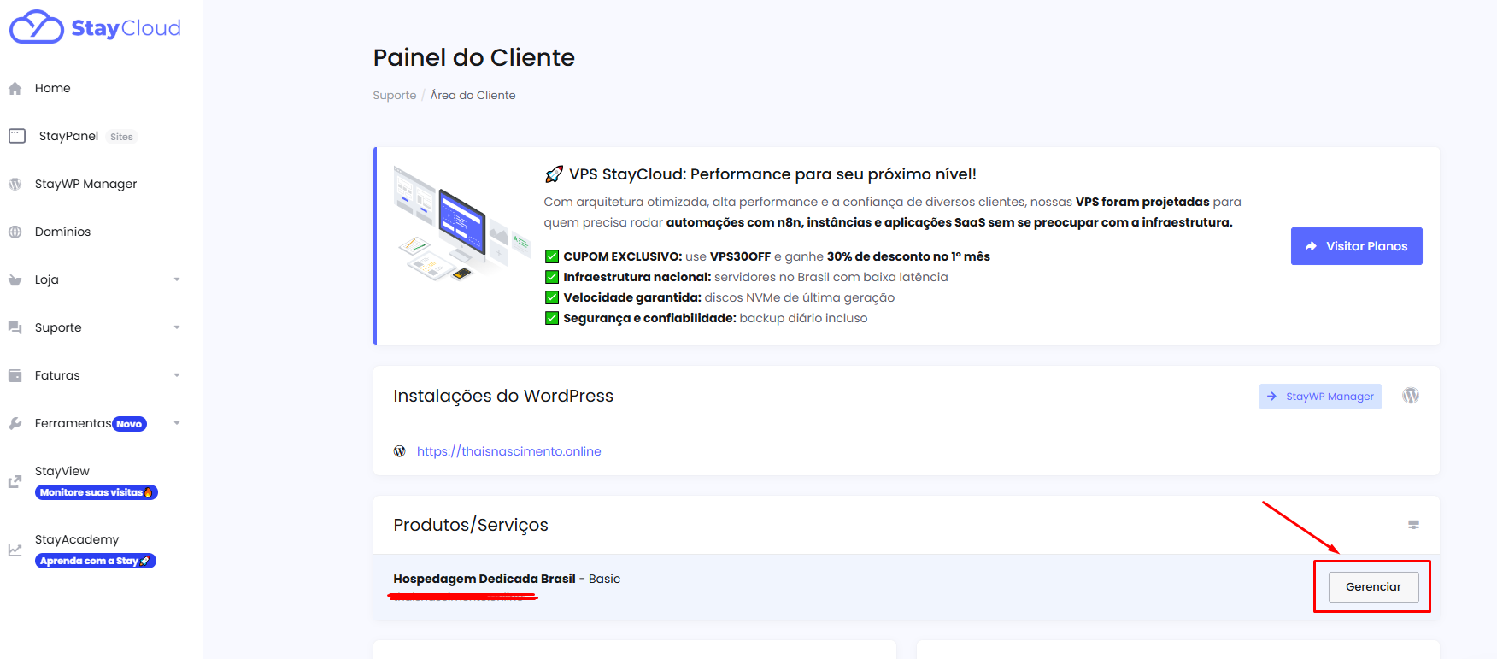Image resolution: width=1497 pixels, height=659 pixels.
Task: Click the VPS banner illustration
Action: coord(461,222)
